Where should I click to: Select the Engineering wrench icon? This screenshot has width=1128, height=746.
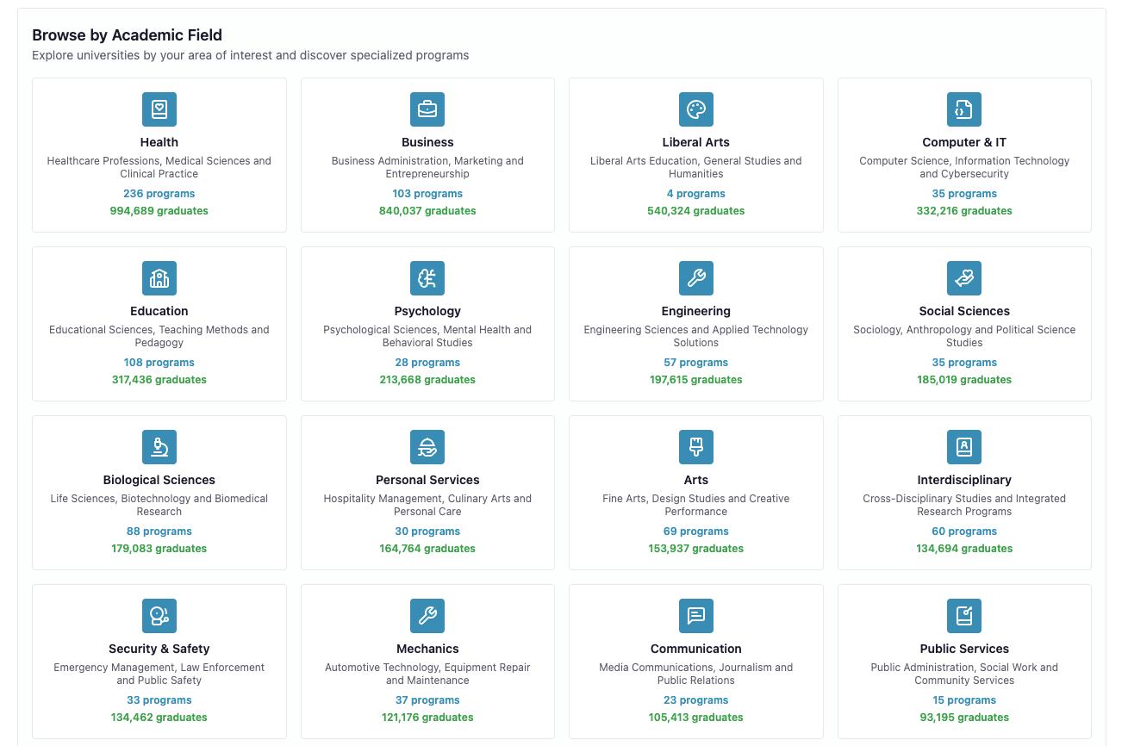[x=695, y=278]
